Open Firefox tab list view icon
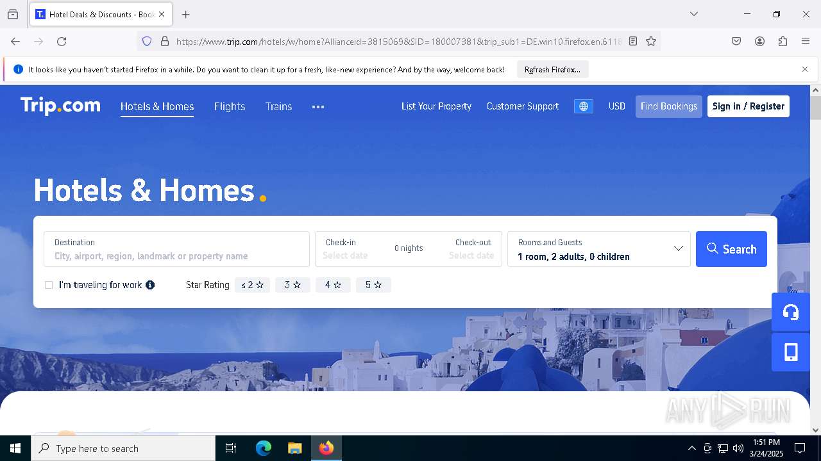This screenshot has height=461, width=821. pos(13,14)
